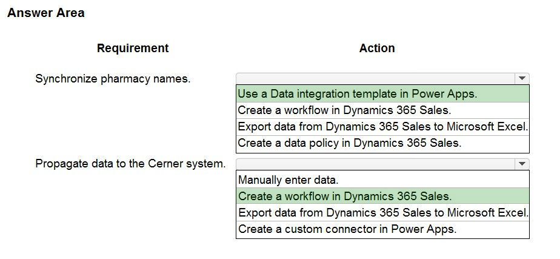This screenshot has width=560, height=259.
Task: Click the Propagate data to the Cerner system text
Action: [x=130, y=164]
